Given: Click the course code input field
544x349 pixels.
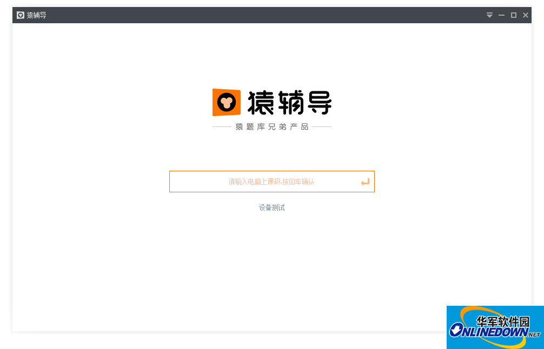Looking at the screenshot, I should click(x=271, y=182).
